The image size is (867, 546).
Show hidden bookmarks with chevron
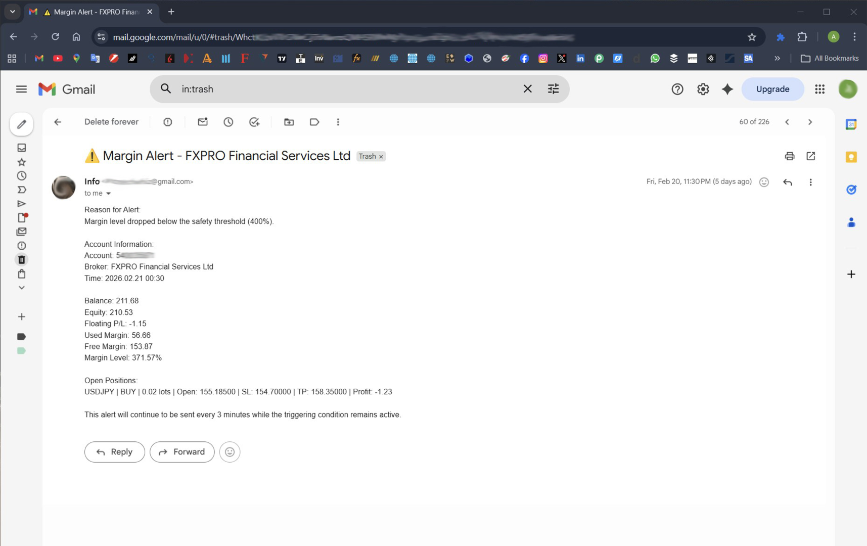pos(777,59)
